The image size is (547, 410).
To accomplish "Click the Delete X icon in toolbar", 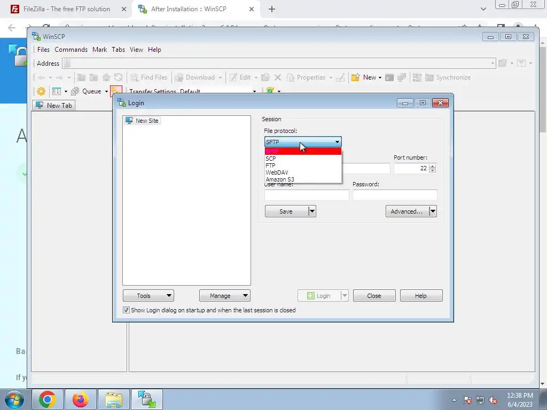I will (x=278, y=77).
